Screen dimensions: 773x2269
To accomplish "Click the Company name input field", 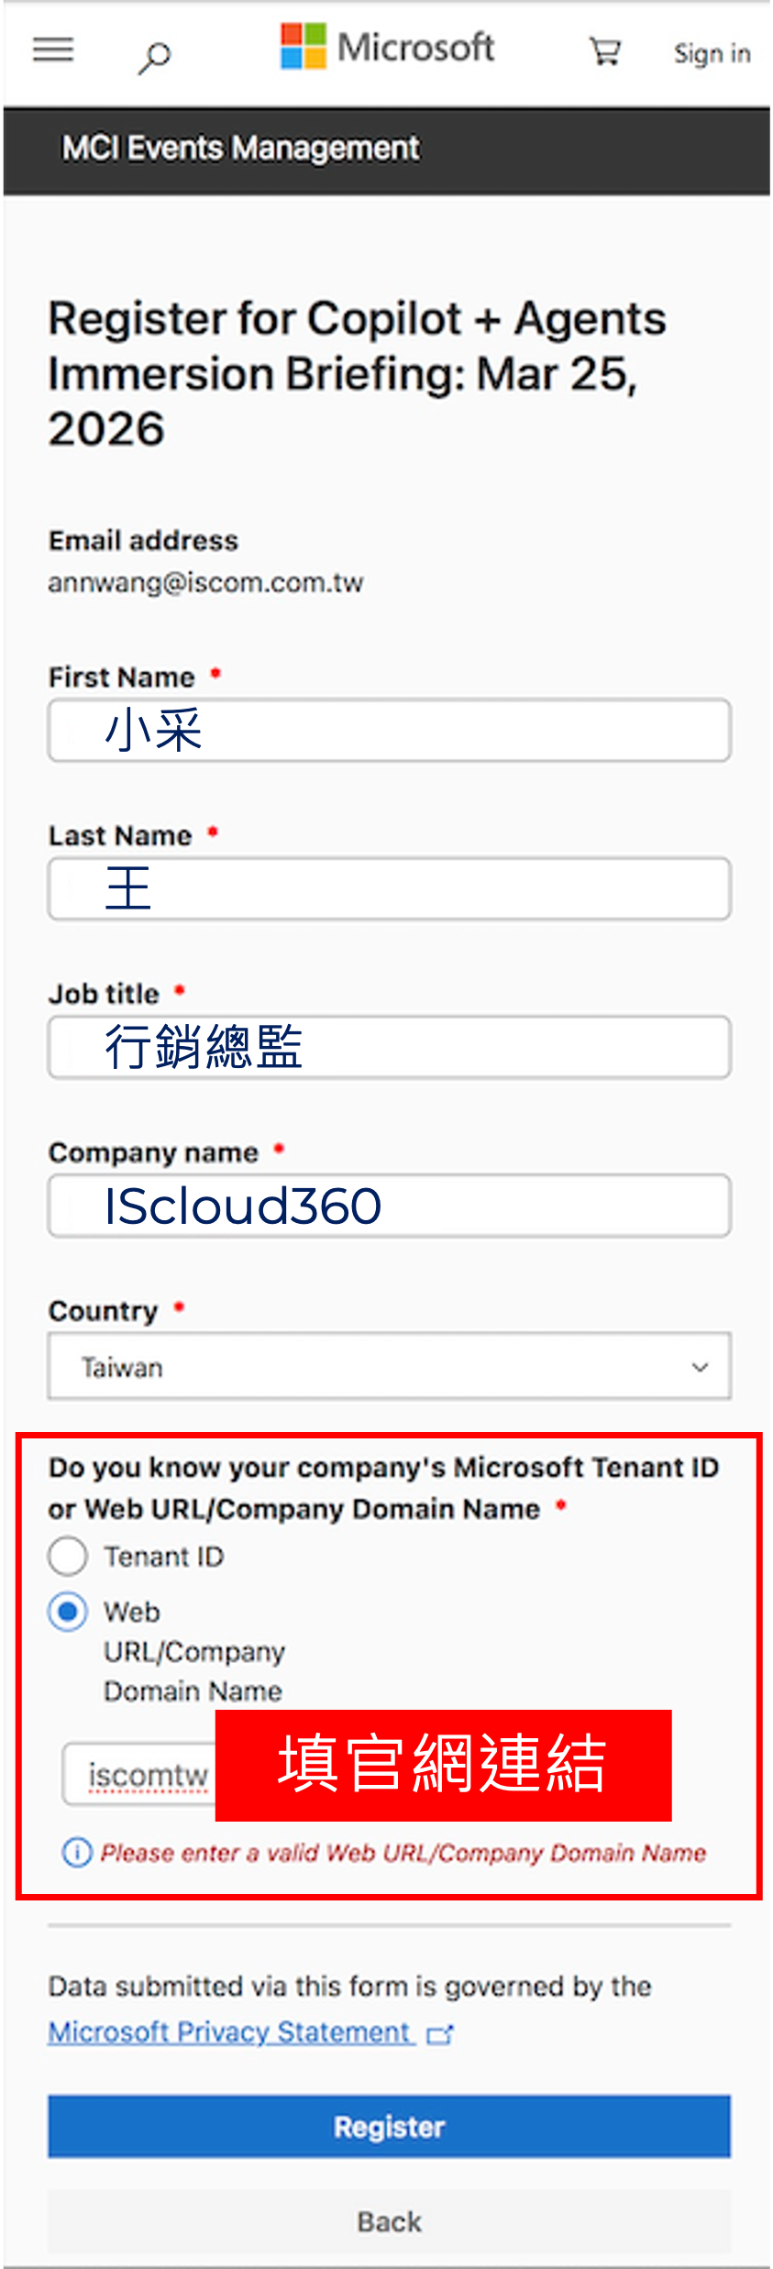I will 389,1206.
